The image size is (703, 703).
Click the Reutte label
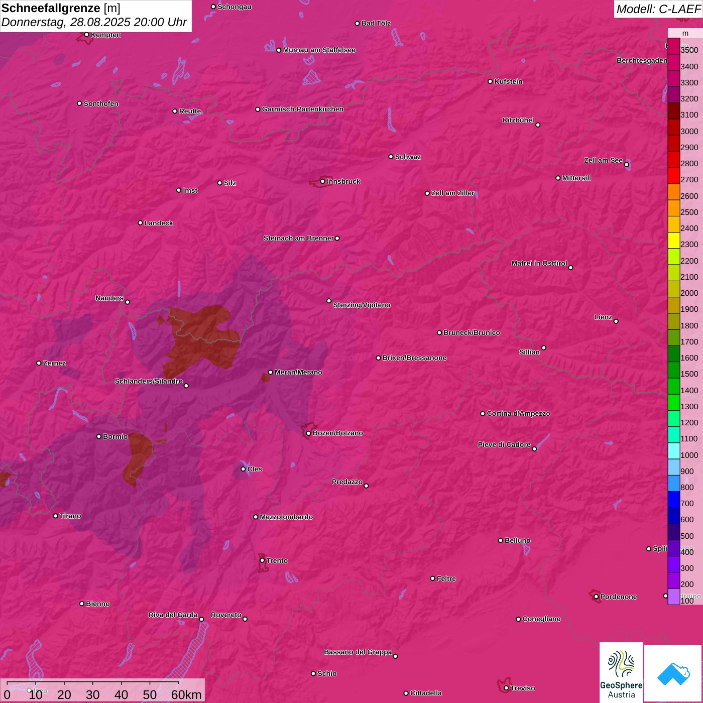tap(190, 111)
